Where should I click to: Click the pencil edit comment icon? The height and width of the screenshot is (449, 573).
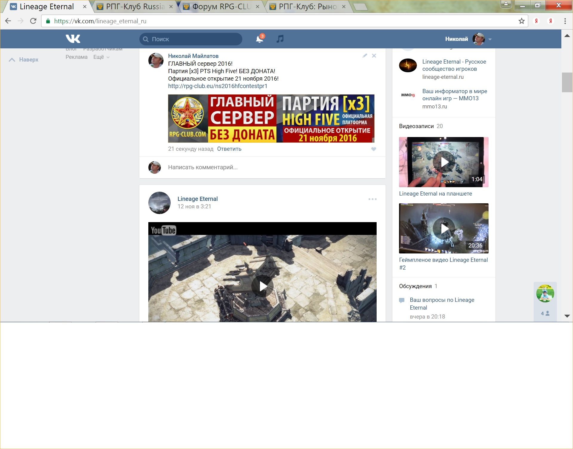pos(365,56)
